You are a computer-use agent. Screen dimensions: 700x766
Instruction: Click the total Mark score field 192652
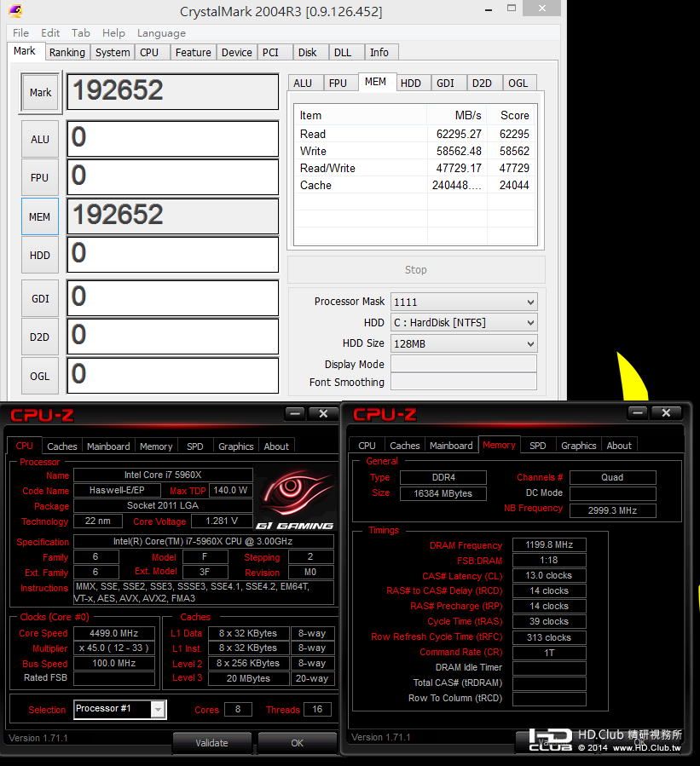(172, 91)
